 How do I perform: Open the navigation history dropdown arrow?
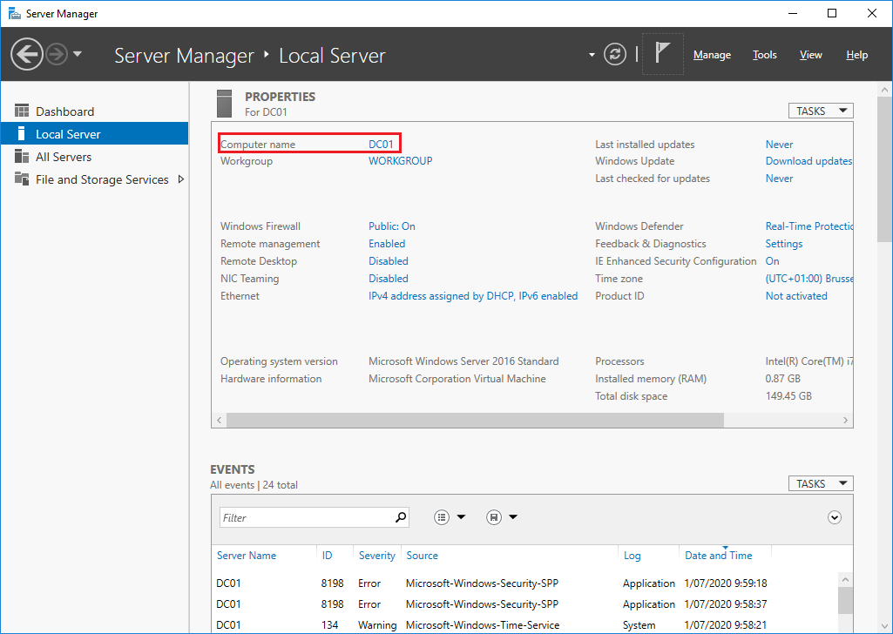78,54
